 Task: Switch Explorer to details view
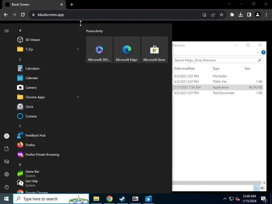coord(257,188)
